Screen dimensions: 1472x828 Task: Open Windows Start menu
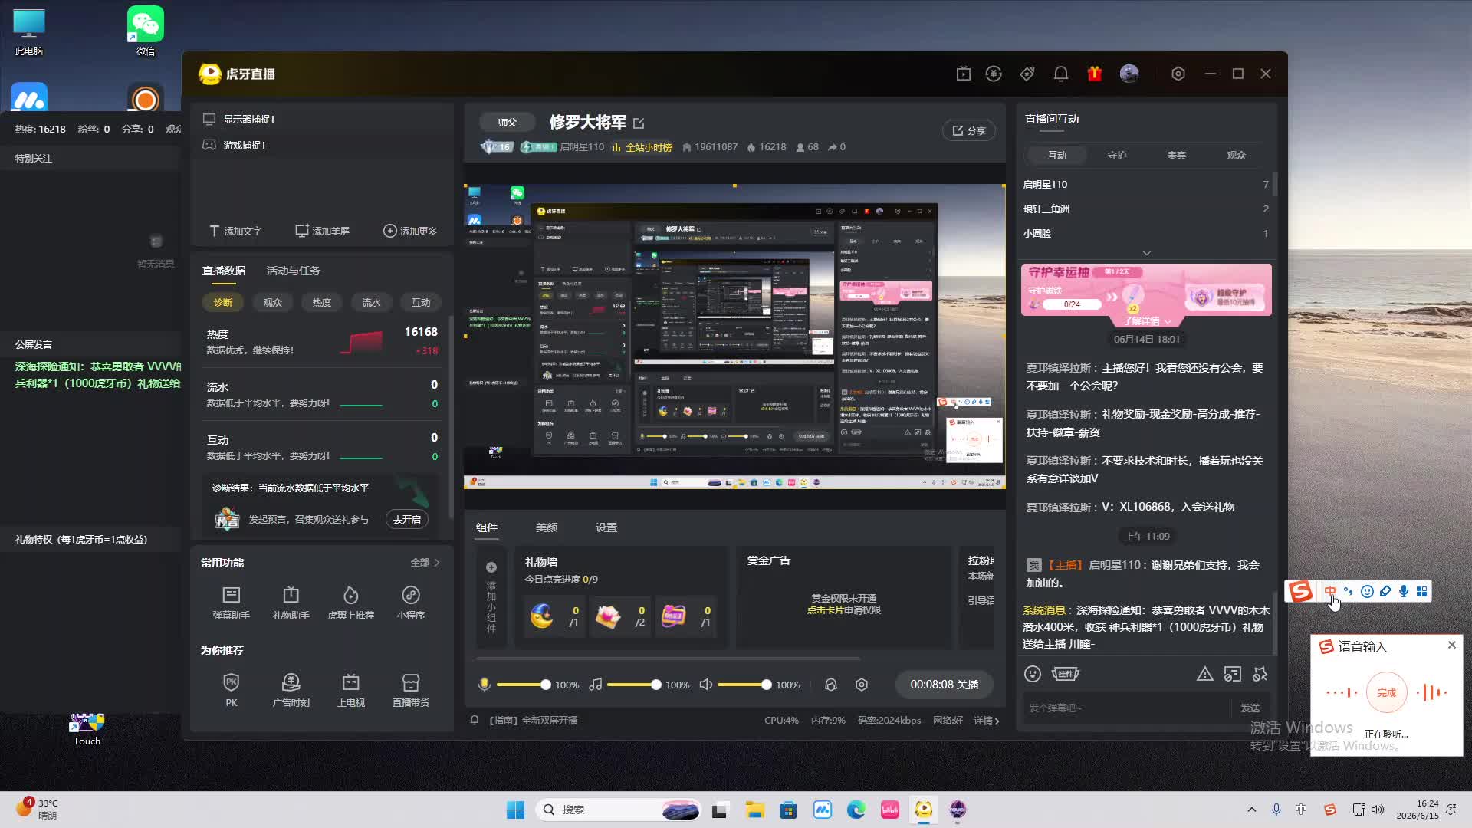coord(515,810)
